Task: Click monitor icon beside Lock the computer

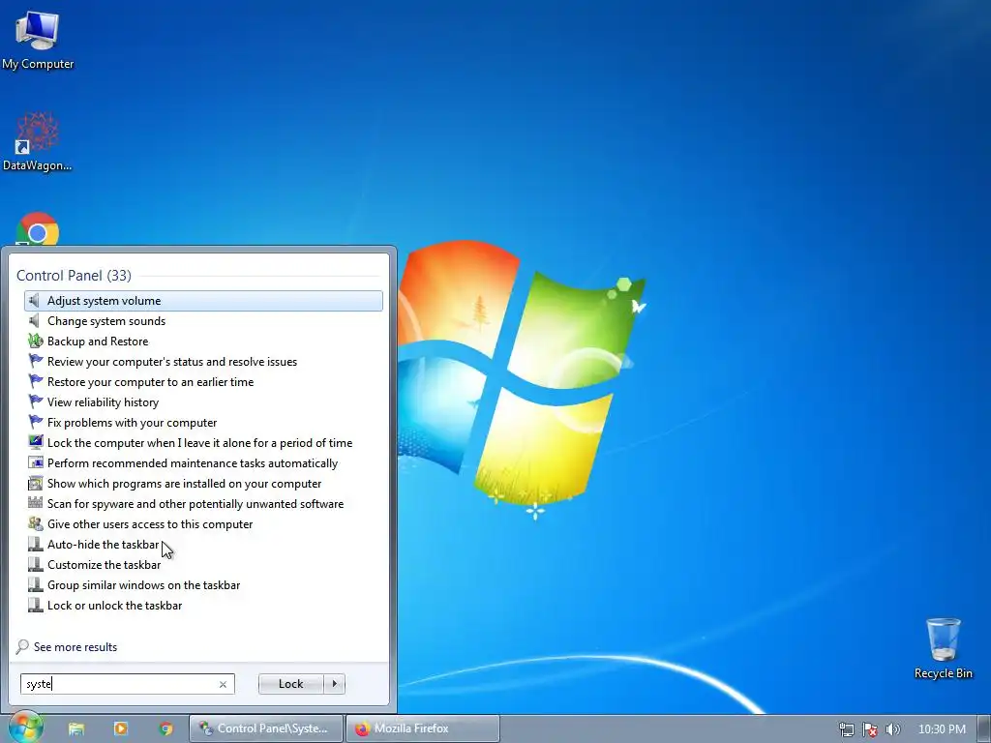Action: tap(36, 442)
